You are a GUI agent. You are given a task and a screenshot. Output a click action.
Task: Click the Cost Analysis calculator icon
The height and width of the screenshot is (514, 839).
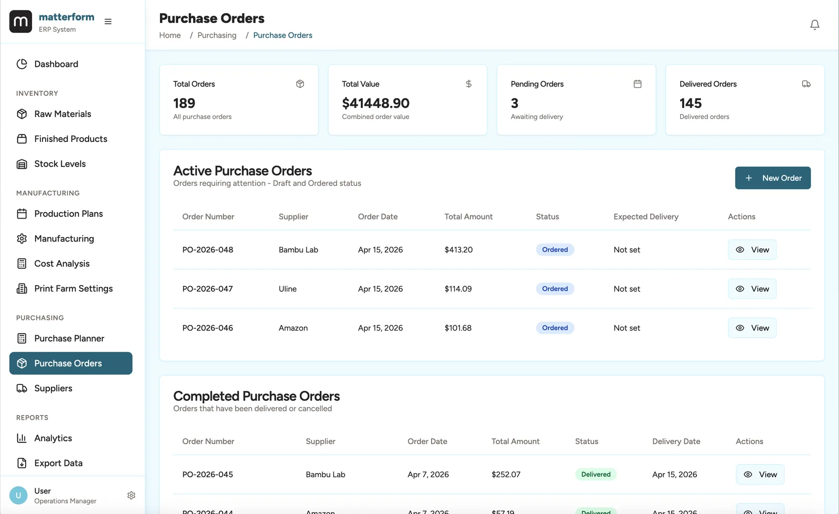21,264
